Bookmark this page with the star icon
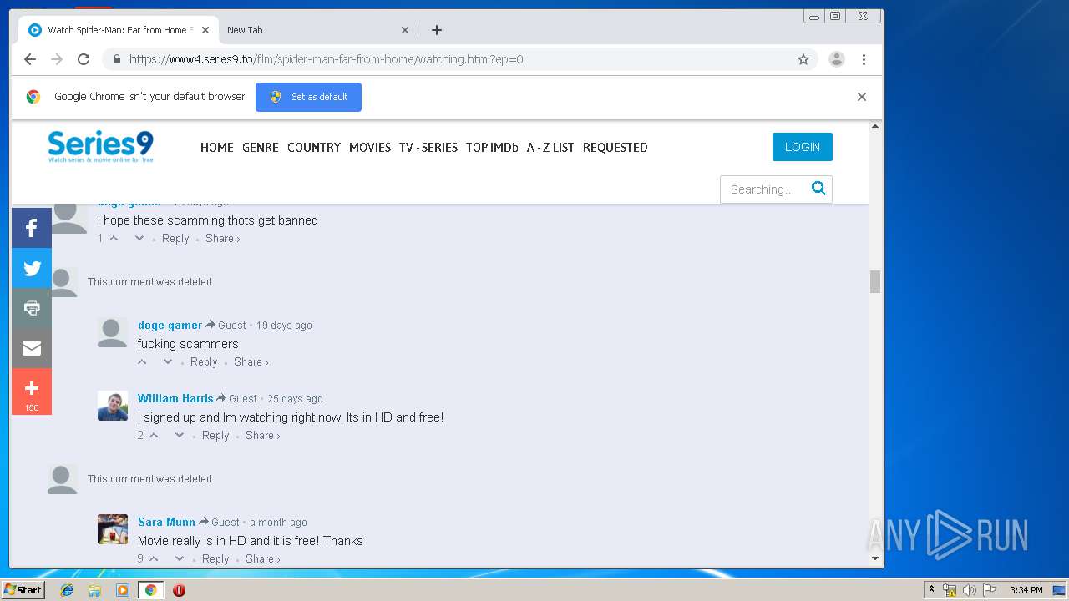 [x=803, y=59]
